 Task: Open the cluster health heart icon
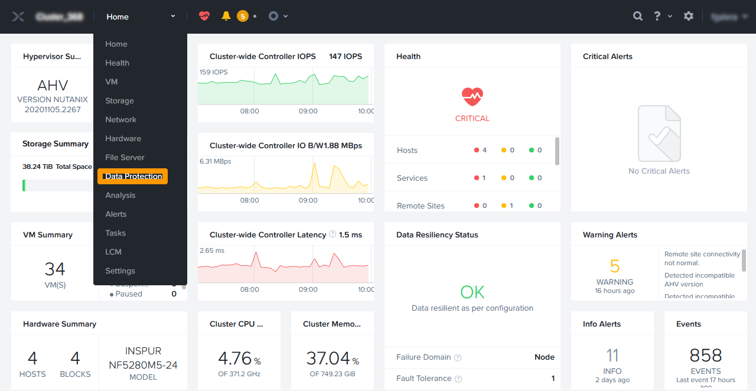204,16
